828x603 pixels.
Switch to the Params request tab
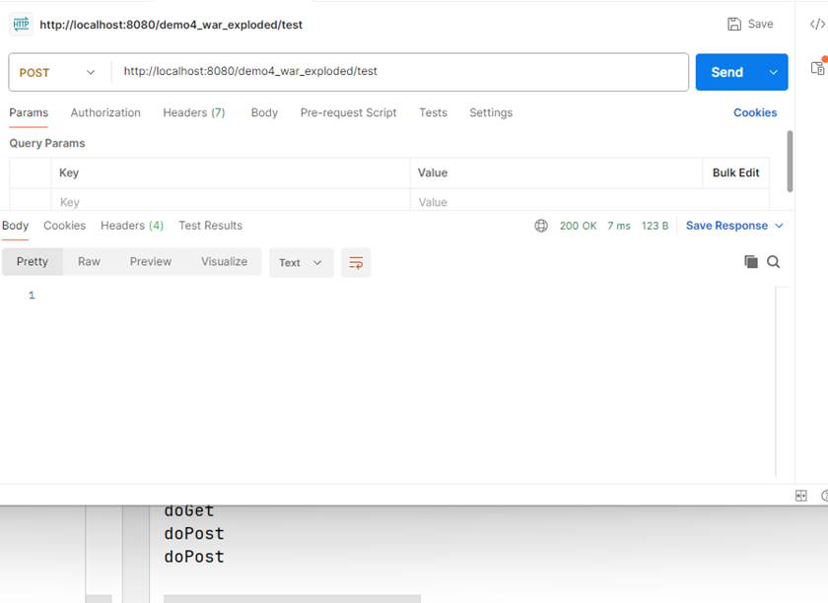29,112
